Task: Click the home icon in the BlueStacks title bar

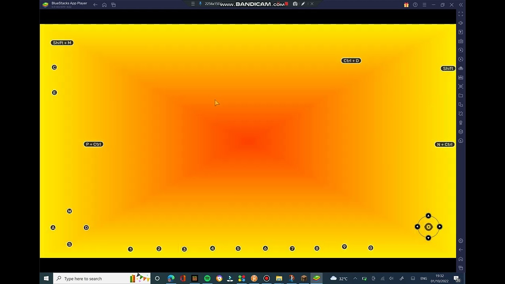Action: [104, 5]
